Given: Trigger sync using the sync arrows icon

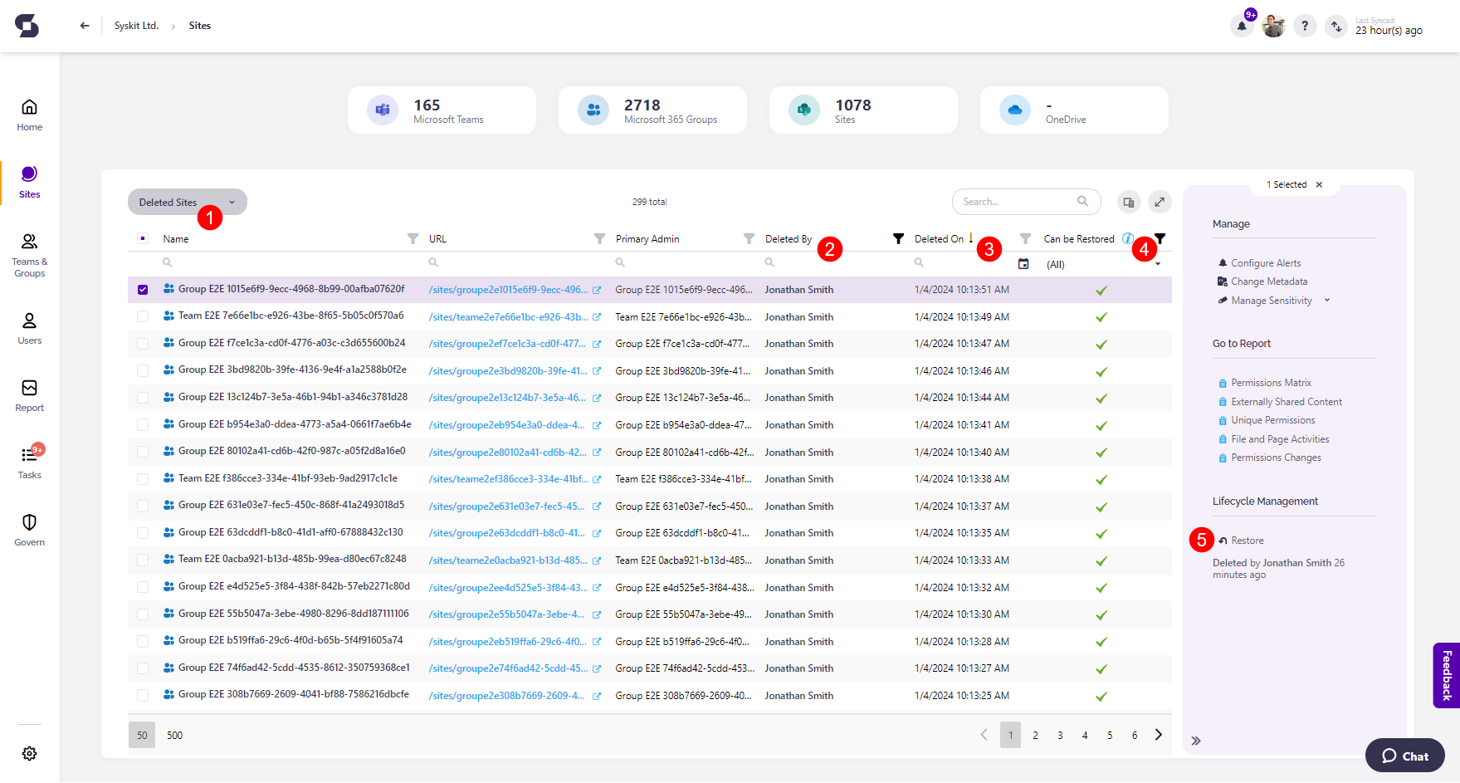Looking at the screenshot, I should (1336, 26).
